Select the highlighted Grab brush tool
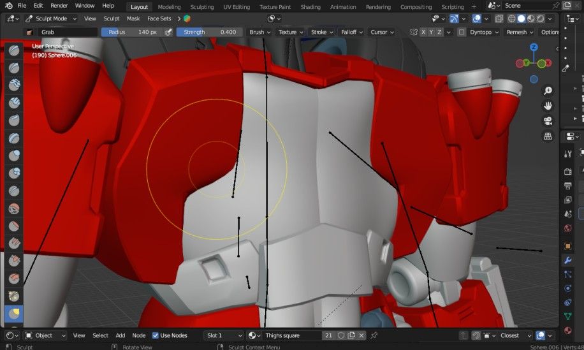The width and height of the screenshot is (584, 350). tap(14, 314)
